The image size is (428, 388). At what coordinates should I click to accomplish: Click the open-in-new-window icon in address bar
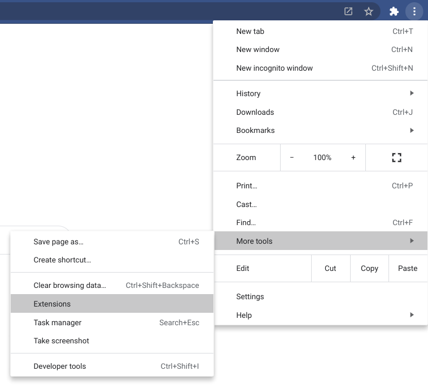[x=348, y=11]
